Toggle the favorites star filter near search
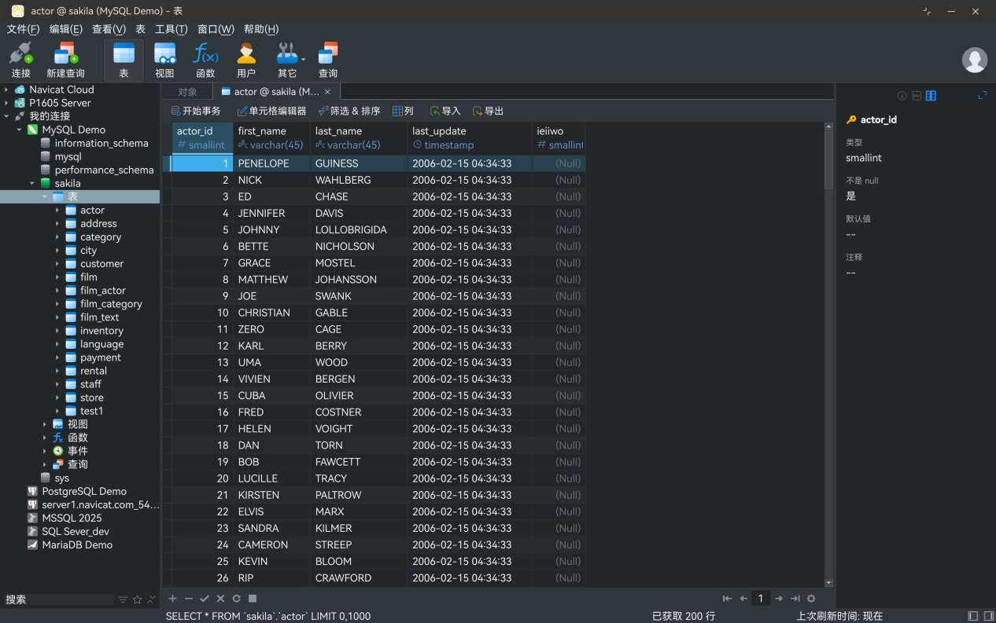Screen dimensions: 996x623 click(137, 599)
